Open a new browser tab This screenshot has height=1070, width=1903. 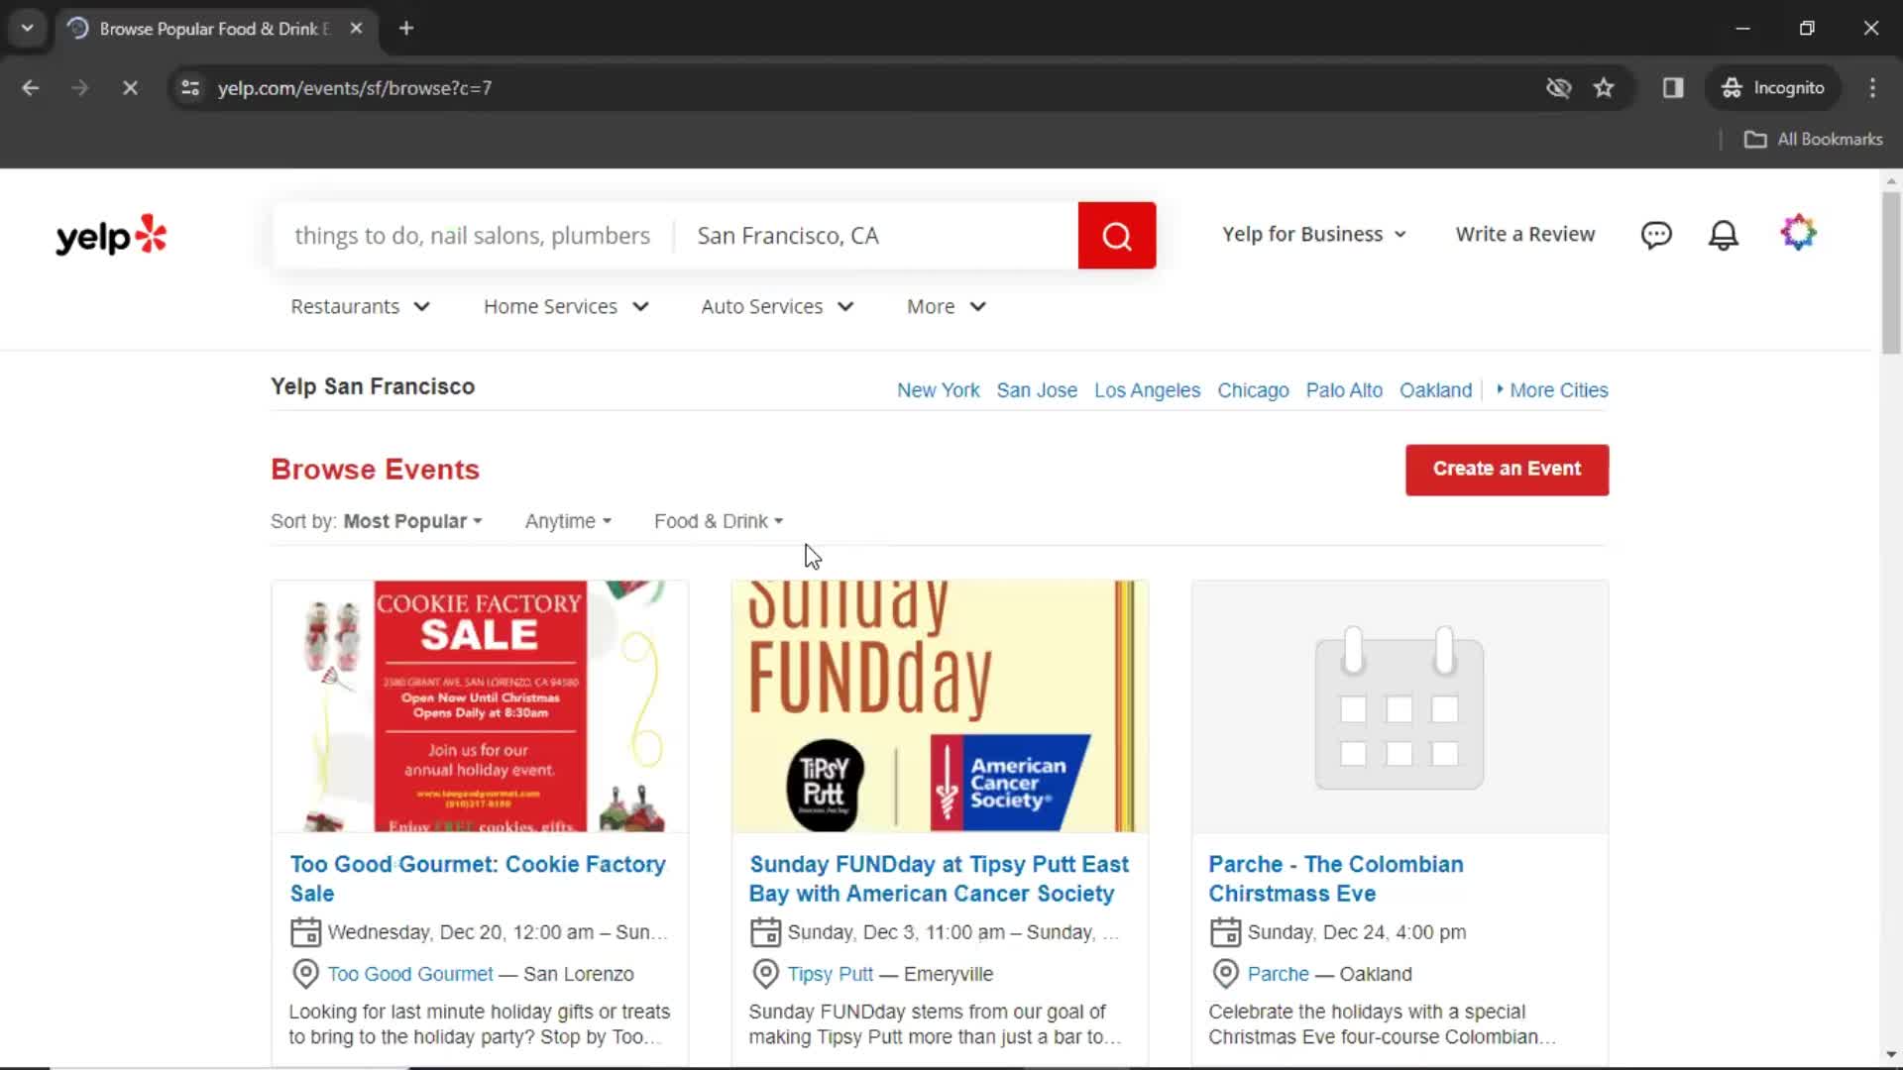[406, 29]
